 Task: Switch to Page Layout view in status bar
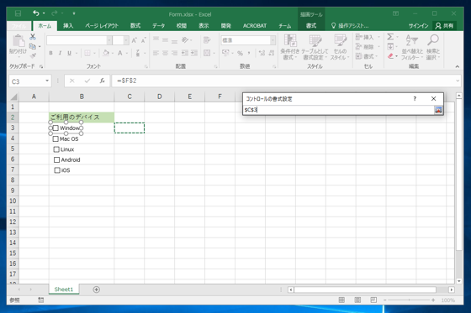(x=357, y=300)
